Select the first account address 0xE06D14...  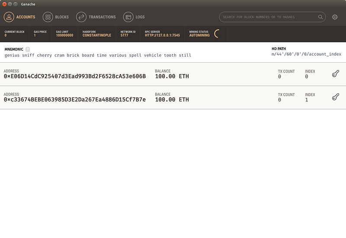click(x=74, y=77)
